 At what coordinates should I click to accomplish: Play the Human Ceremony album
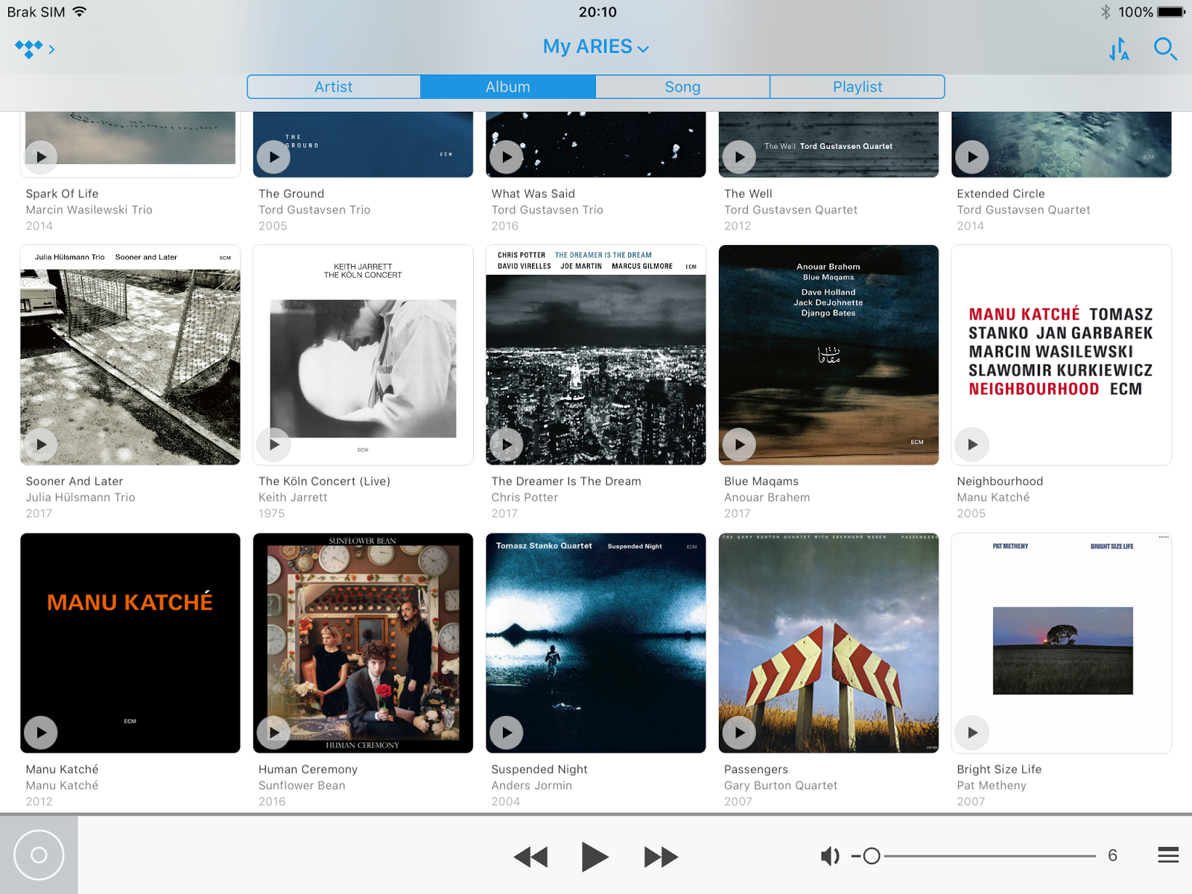pos(274,732)
